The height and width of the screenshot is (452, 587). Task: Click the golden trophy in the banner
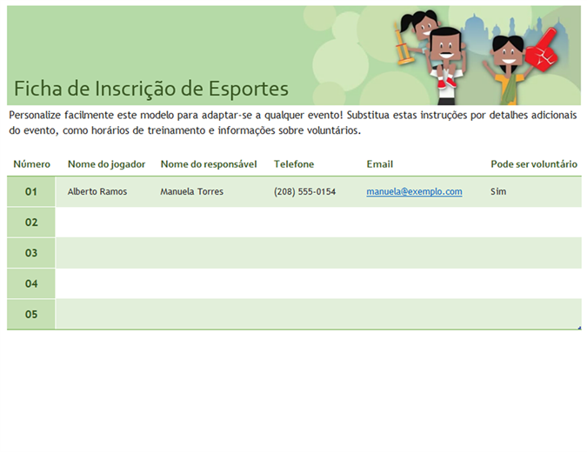(x=403, y=48)
